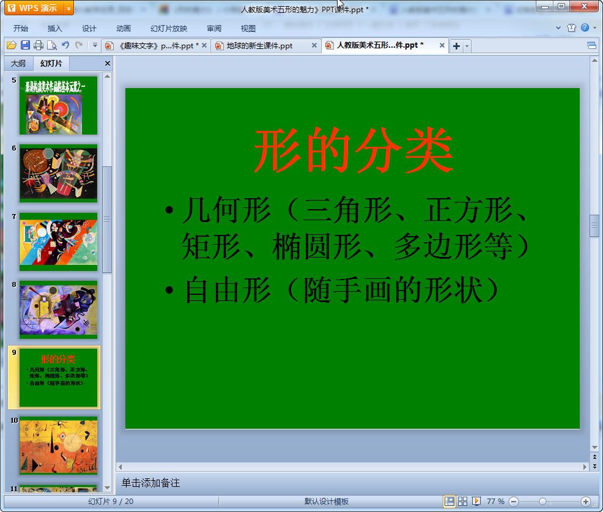Expand the quick access toolbar customize arrow
The width and height of the screenshot is (603, 512).
[95, 45]
